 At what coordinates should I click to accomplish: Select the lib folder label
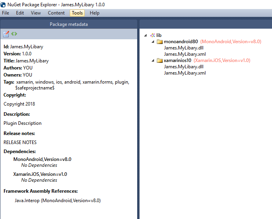click(x=159, y=35)
